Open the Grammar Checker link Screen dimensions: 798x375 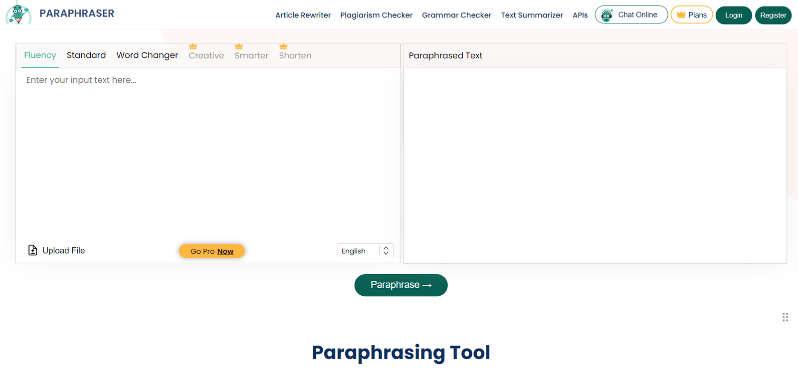click(457, 15)
